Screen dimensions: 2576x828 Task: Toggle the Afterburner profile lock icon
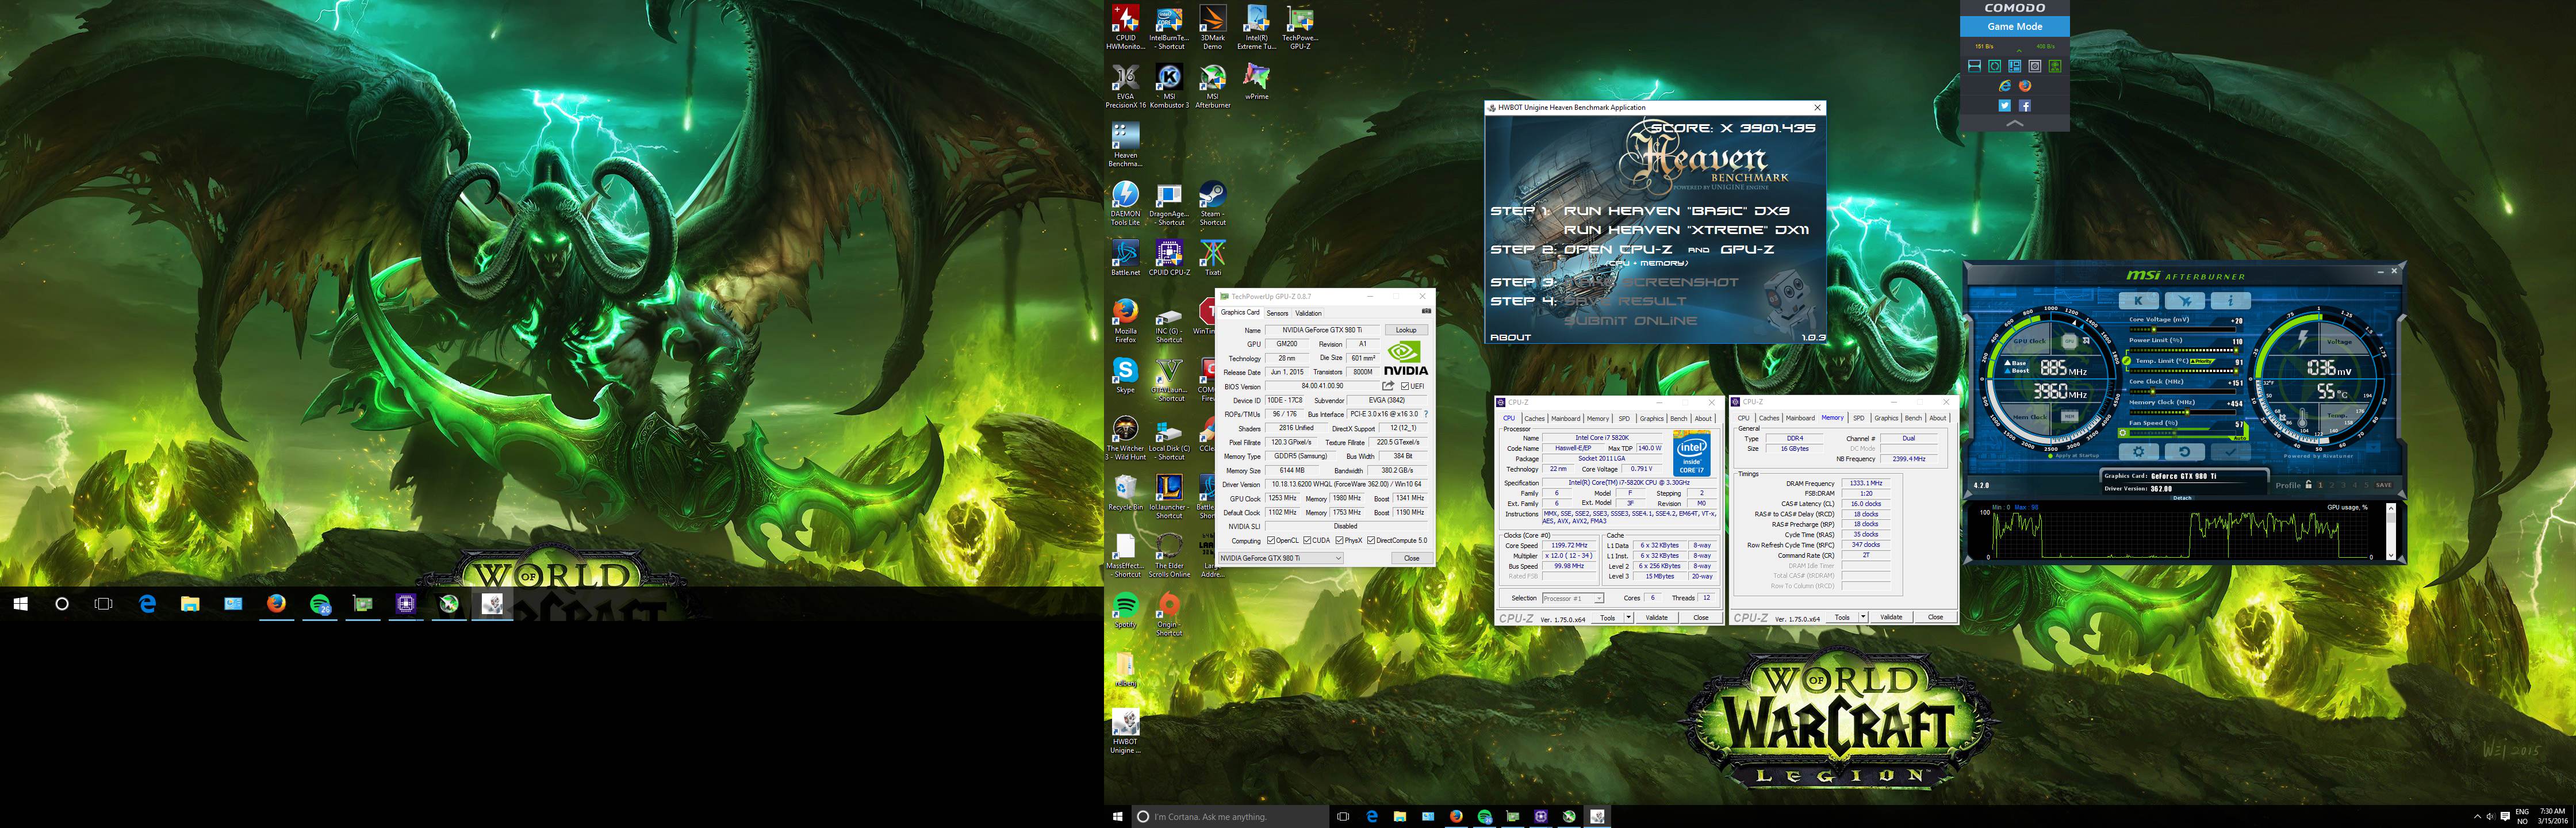2308,485
